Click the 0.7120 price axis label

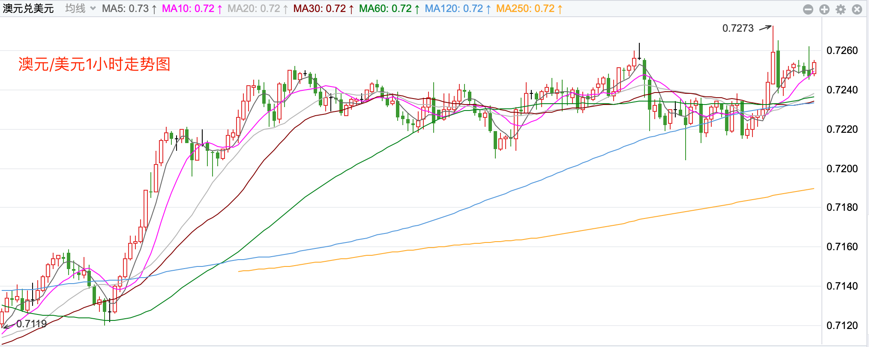(x=842, y=325)
